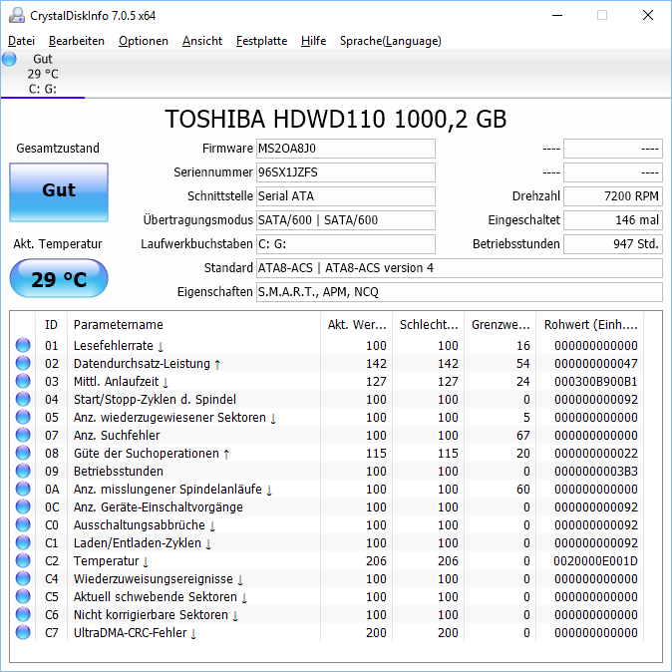Click status icon for C7 UltraDMA-CRC-Fehler

coord(23,633)
